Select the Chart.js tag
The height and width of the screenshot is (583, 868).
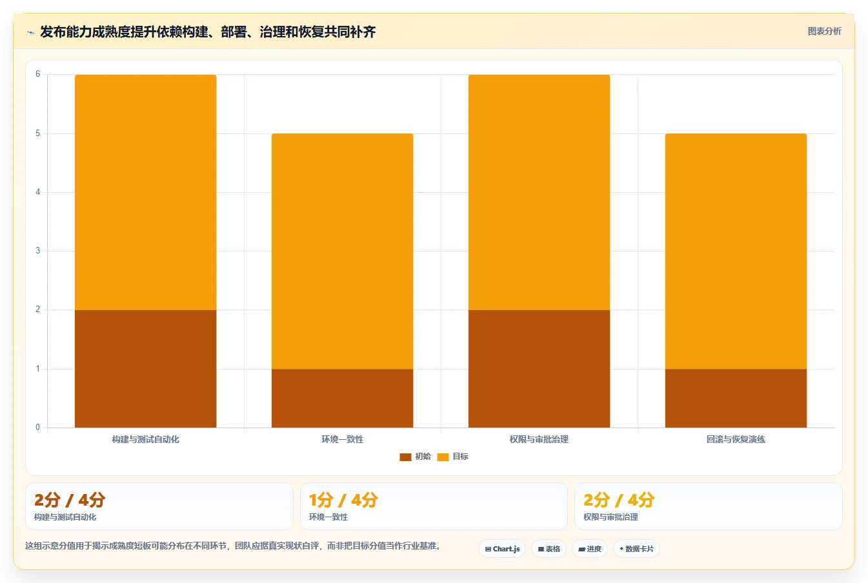[x=502, y=549]
